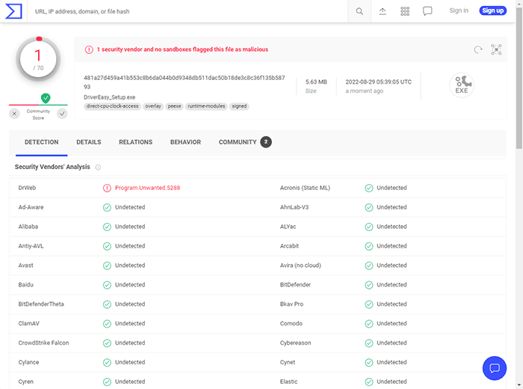Click the Elastic row green check icon

(369, 382)
